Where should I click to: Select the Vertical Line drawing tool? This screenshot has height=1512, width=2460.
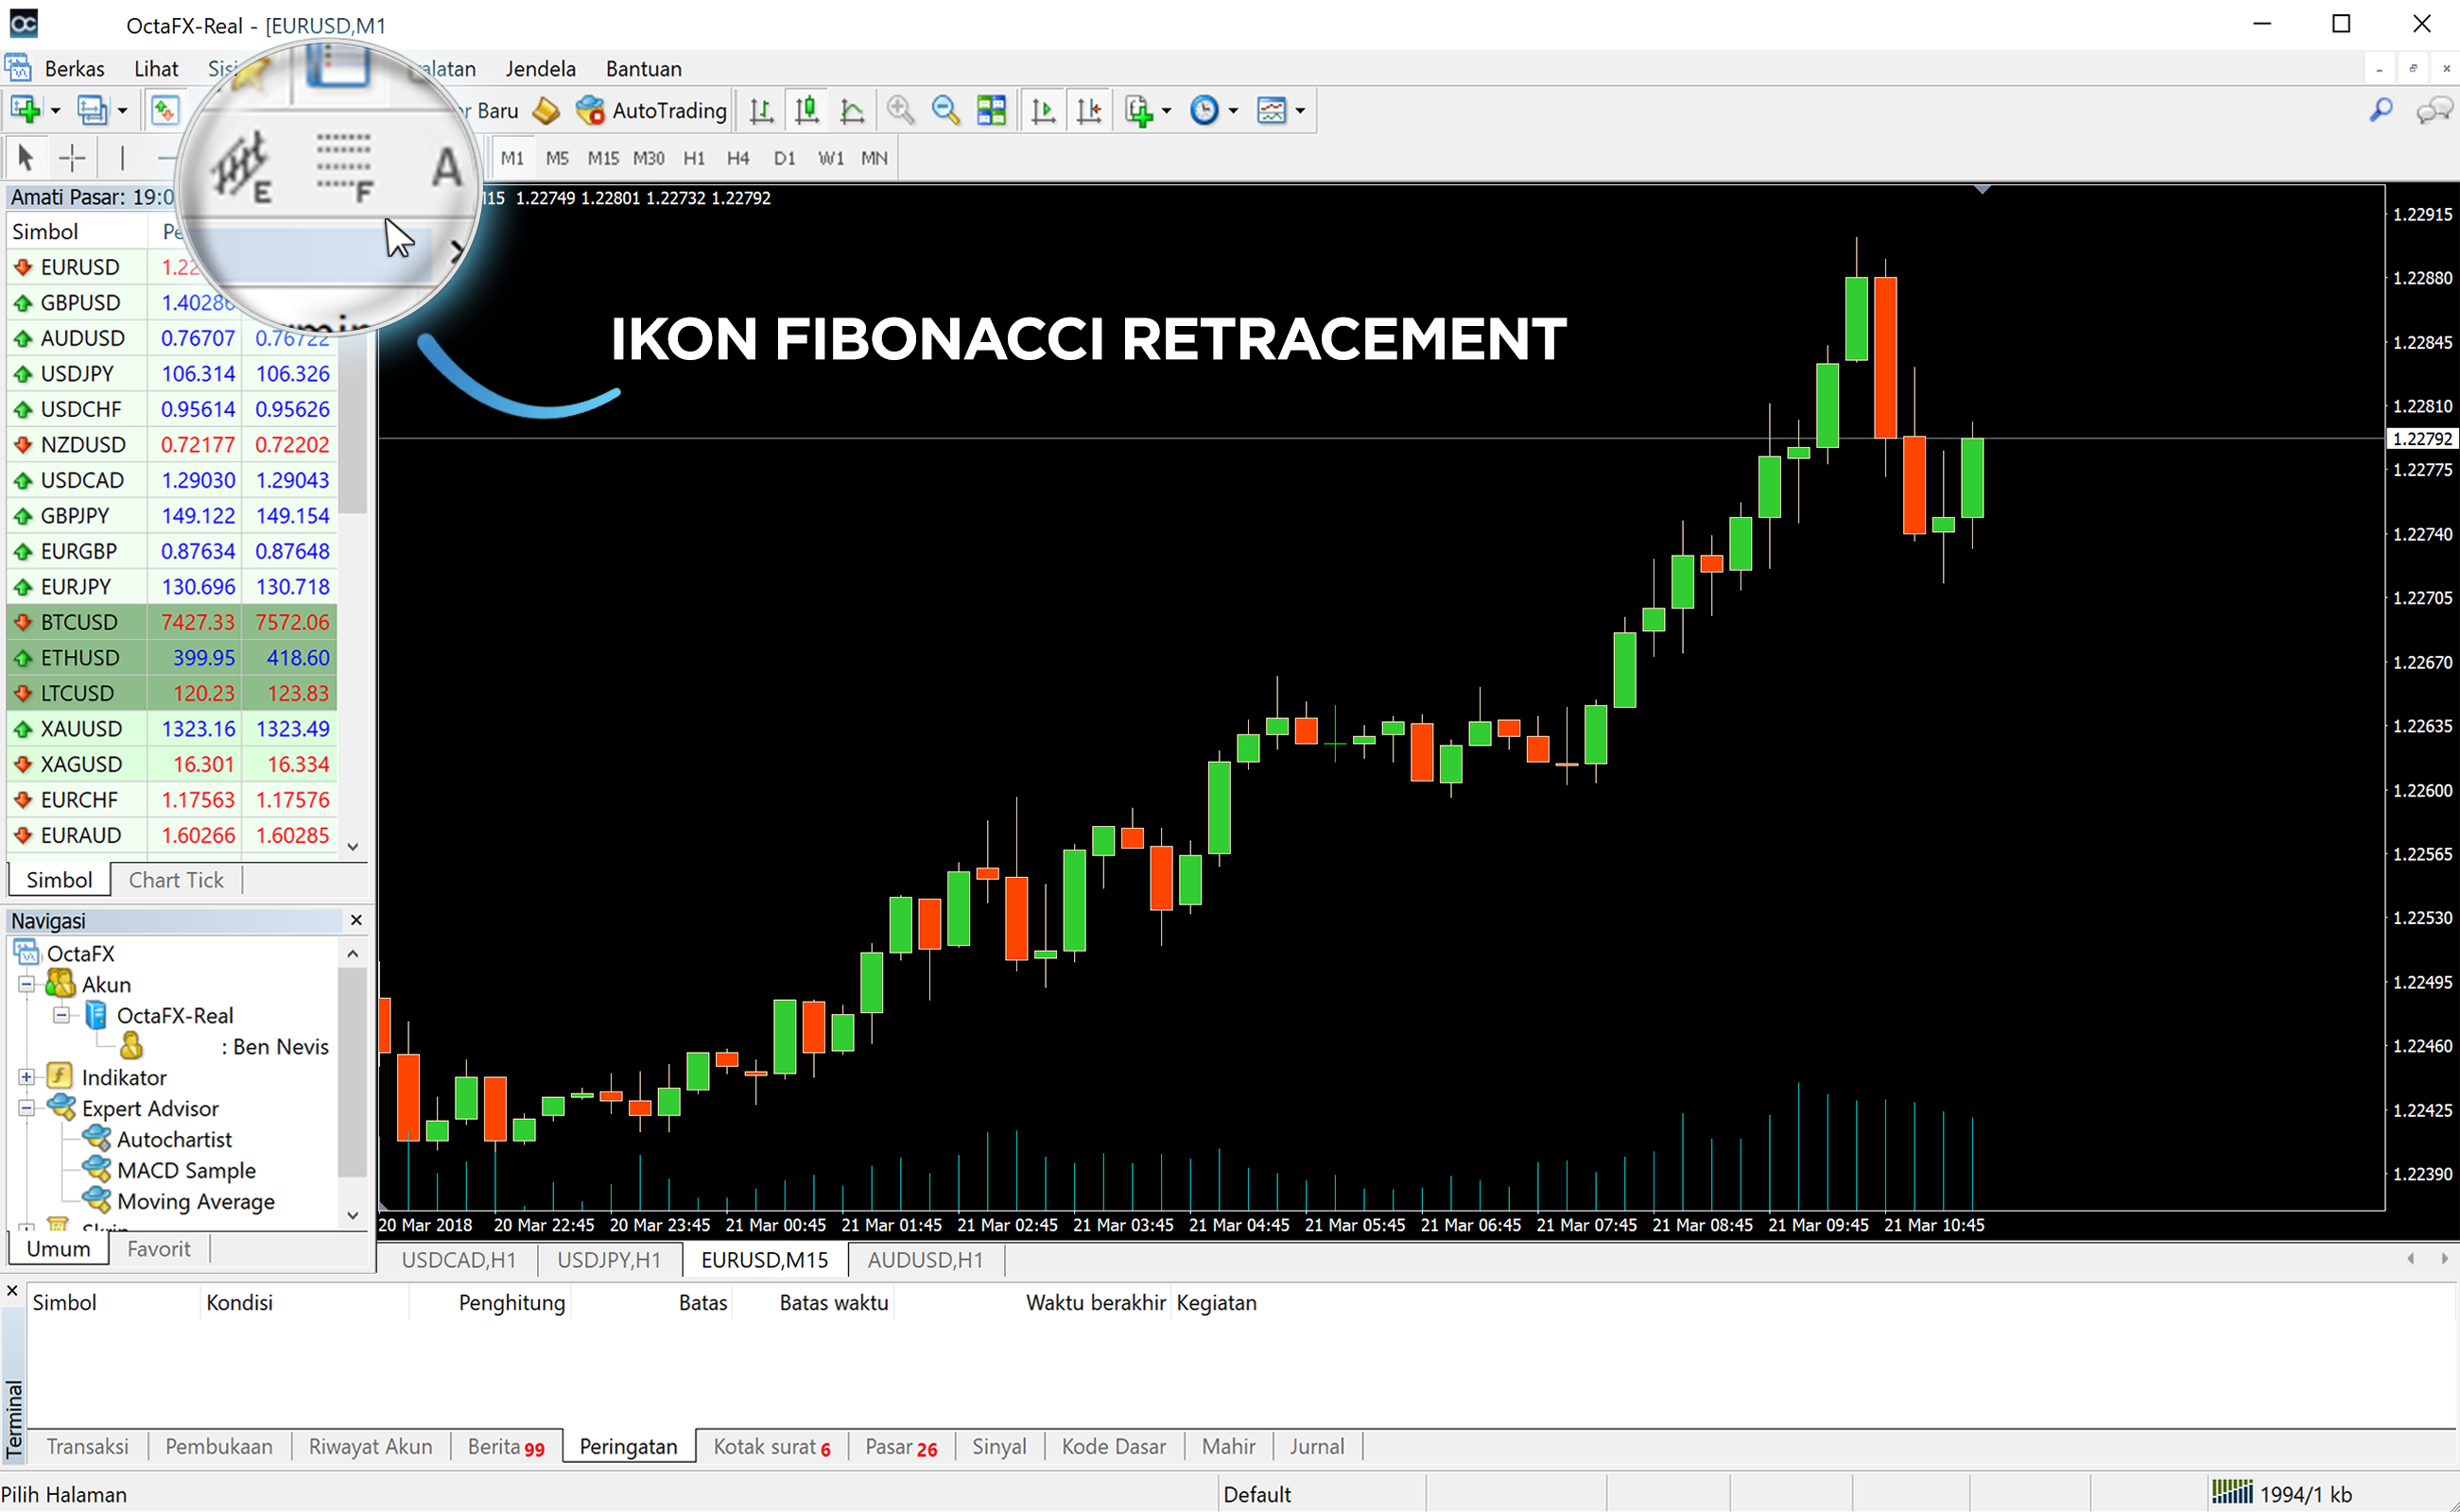(x=122, y=157)
